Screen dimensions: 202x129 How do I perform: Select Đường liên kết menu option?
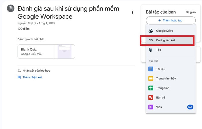[x=166, y=41]
